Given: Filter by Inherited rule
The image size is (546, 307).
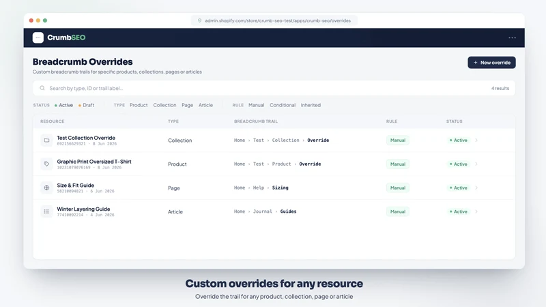Looking at the screenshot, I should (311, 105).
